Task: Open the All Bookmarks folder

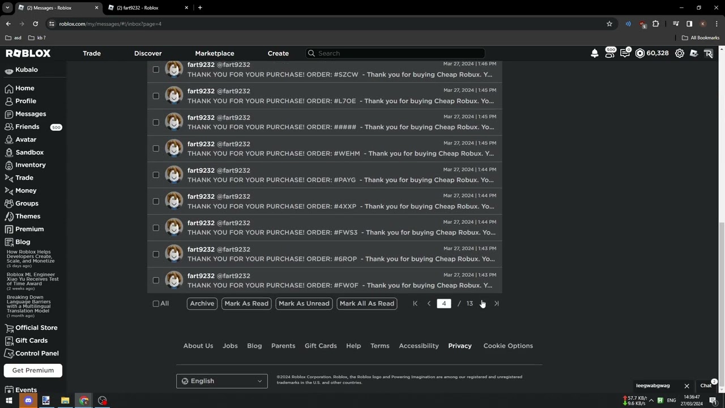Action: (701, 38)
